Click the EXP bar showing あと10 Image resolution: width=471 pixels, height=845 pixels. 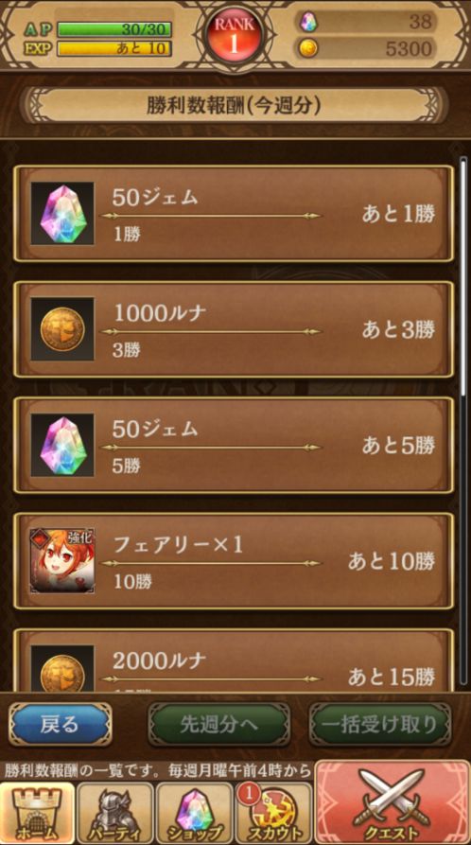[x=114, y=48]
